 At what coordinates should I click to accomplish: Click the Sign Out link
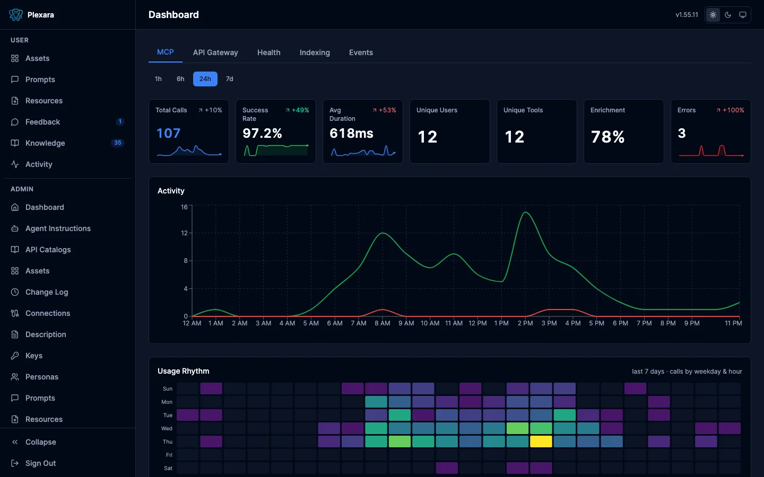pyautogui.click(x=67, y=463)
